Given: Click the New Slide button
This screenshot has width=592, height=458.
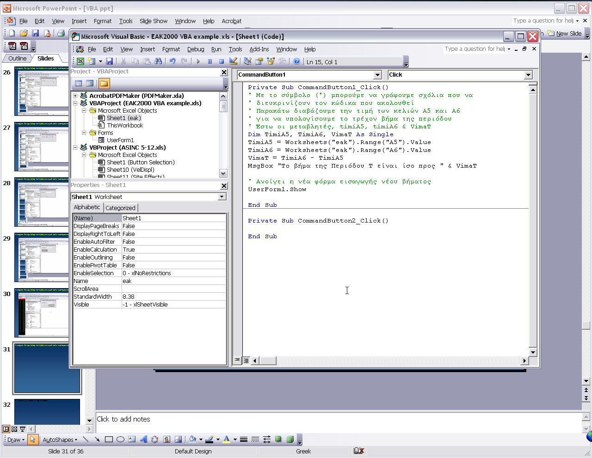Looking at the screenshot, I should (x=564, y=33).
